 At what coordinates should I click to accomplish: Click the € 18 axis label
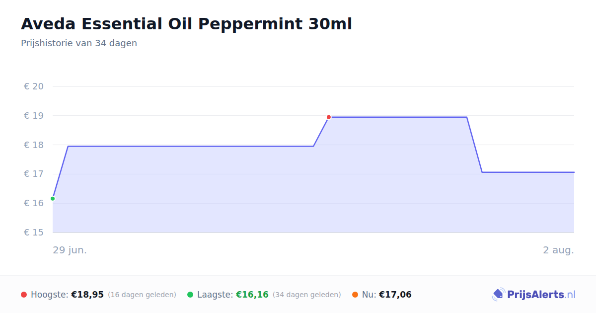coord(34,145)
